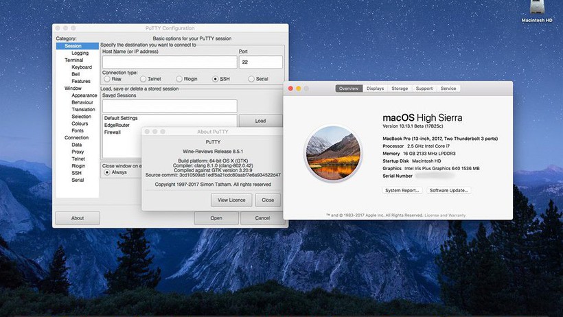563x317 pixels.
Task: Close the About PuTTY dialog
Action: [268, 200]
